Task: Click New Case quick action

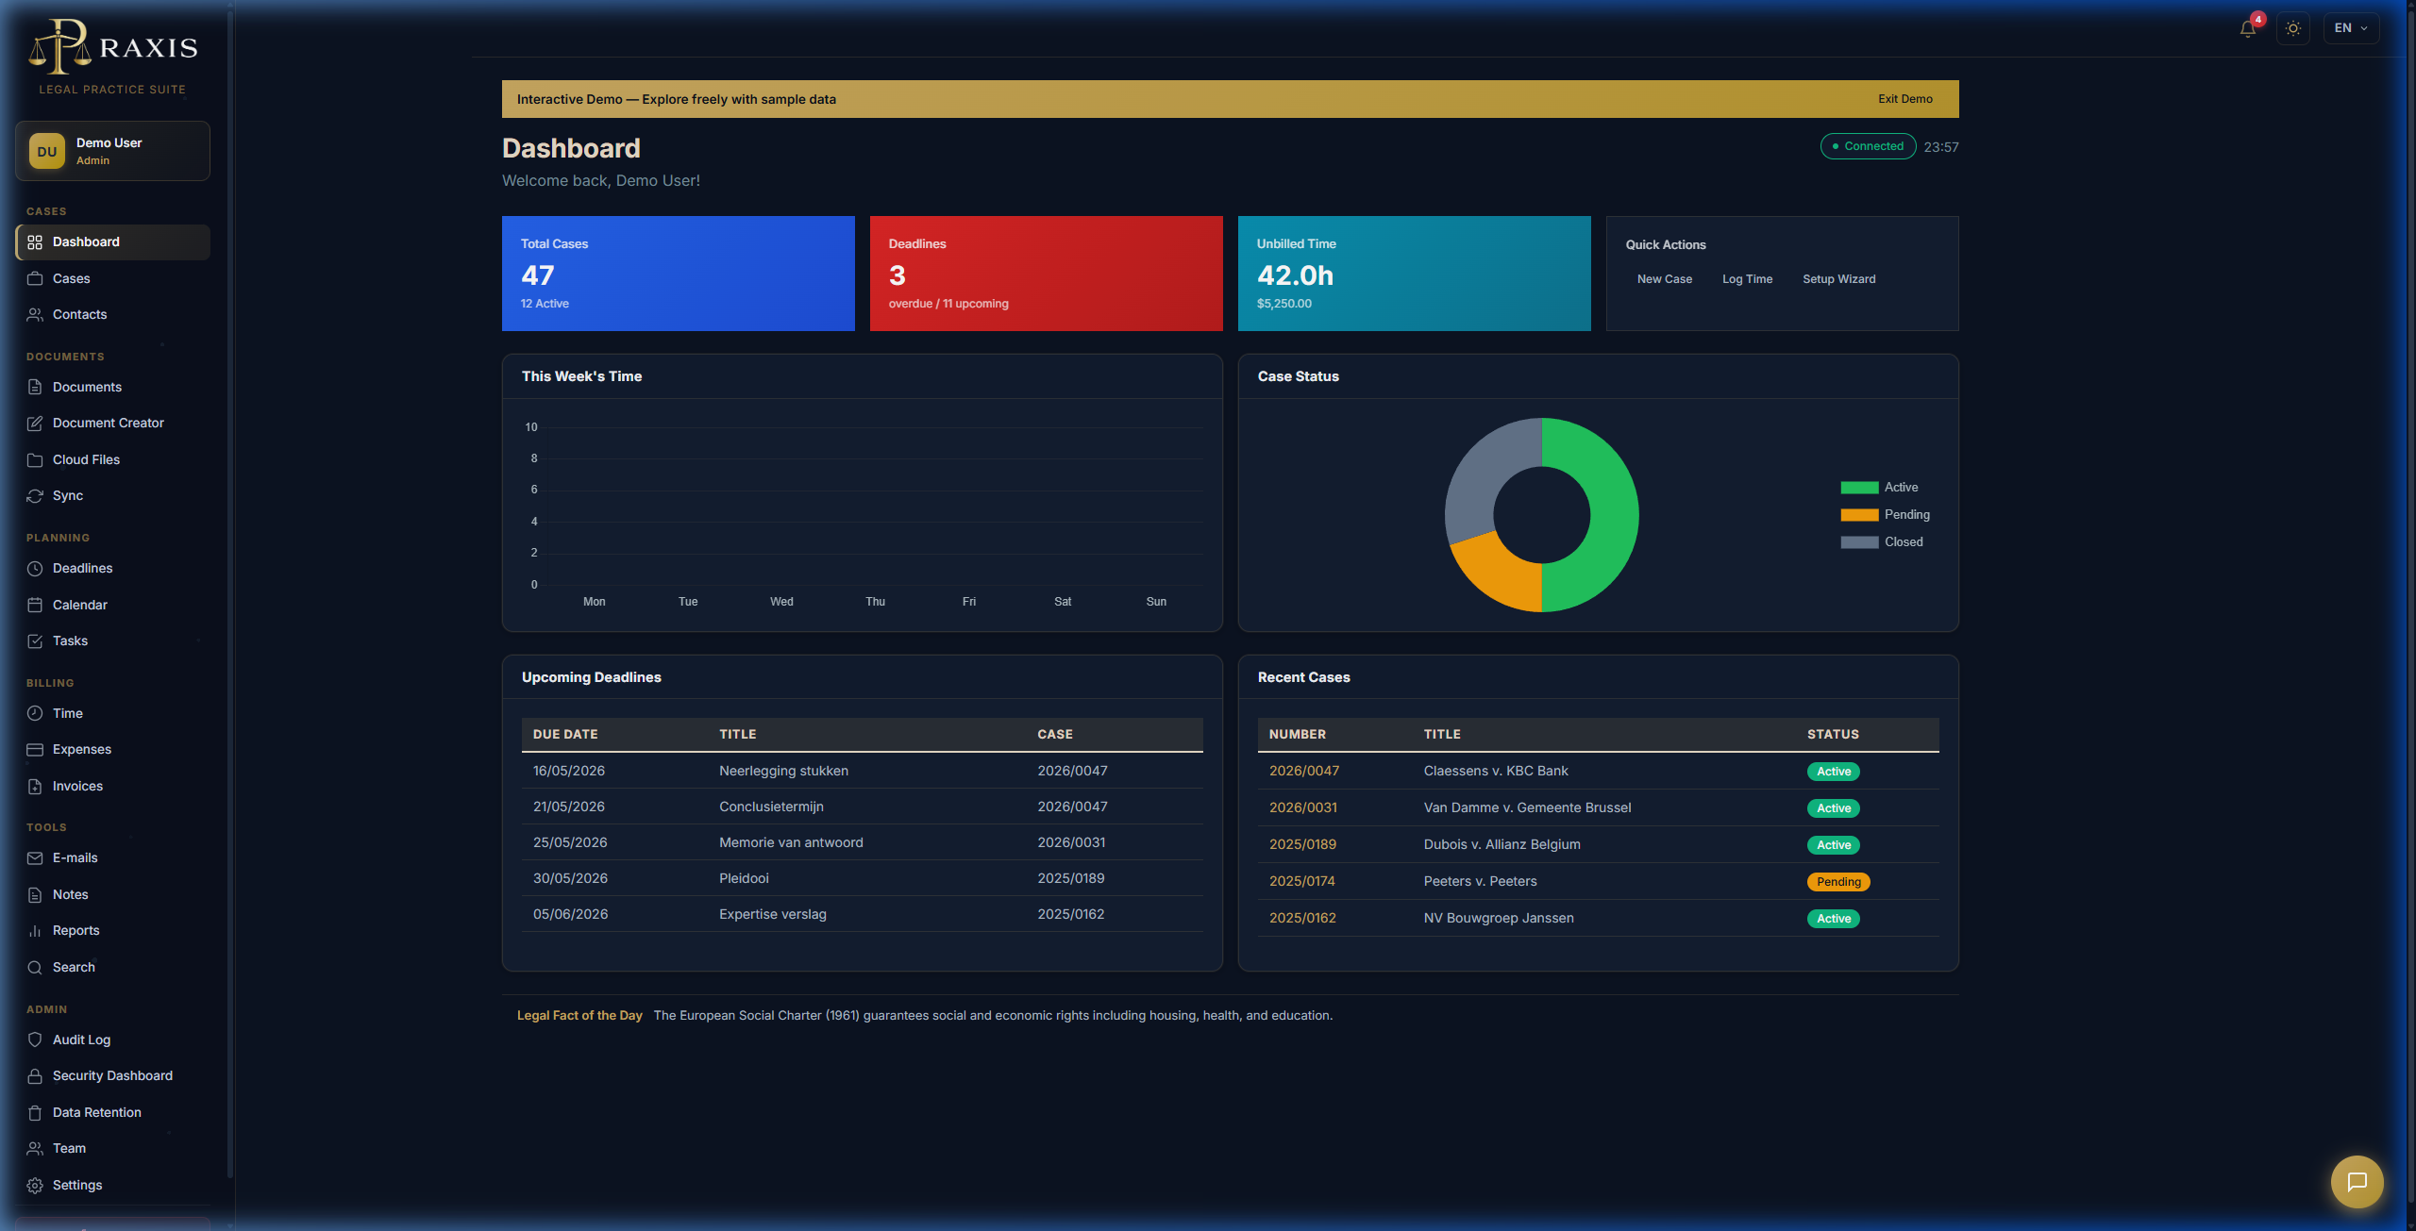Action: (x=1665, y=279)
